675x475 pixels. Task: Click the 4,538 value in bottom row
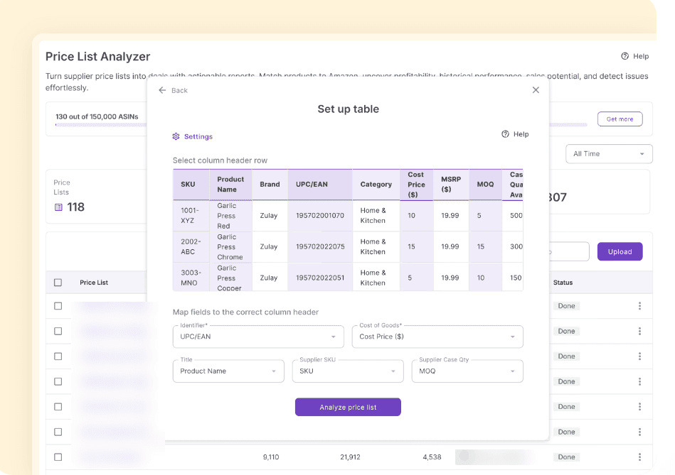coord(432,457)
